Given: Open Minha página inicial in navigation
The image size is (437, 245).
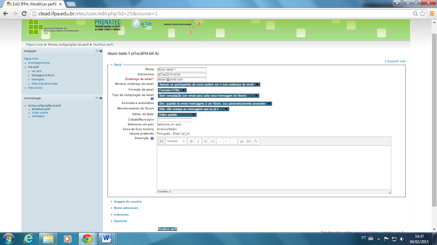Looking at the screenshot, I should 39,63.
